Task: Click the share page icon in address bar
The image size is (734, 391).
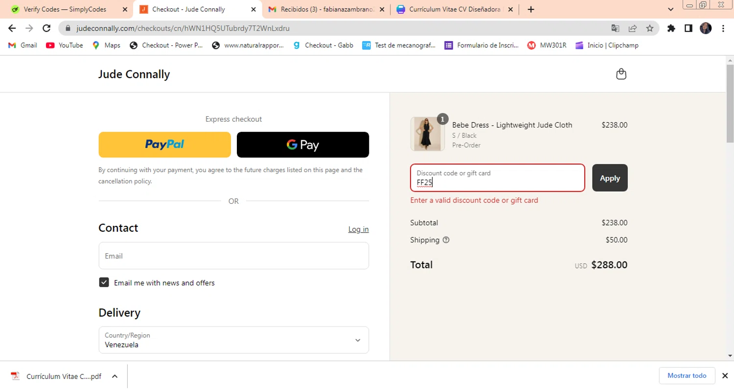Action: pyautogui.click(x=632, y=28)
